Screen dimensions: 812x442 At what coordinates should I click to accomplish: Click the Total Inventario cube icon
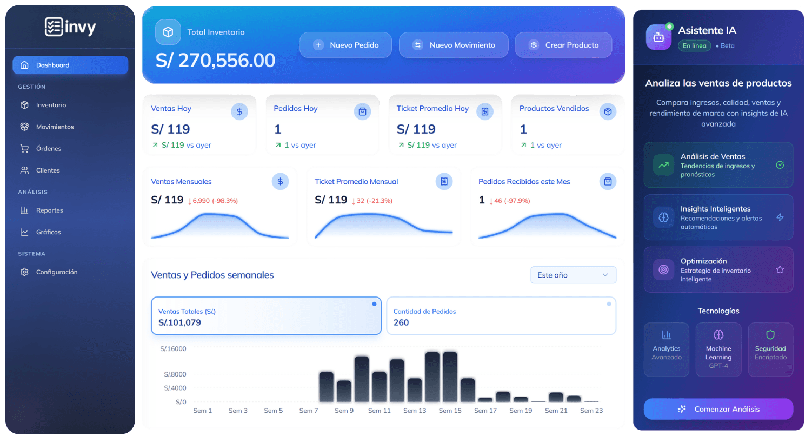point(168,32)
